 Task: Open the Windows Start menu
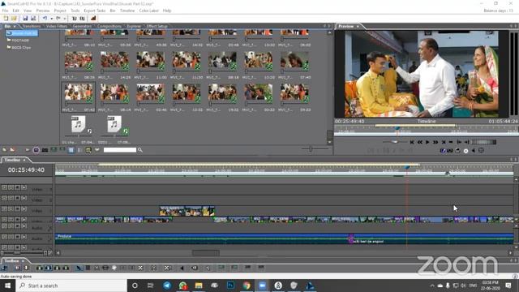click(x=7, y=286)
